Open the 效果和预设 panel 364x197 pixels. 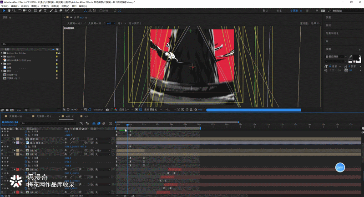[332, 33]
